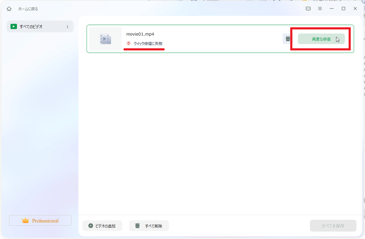Image resolution: width=365 pixels, height=239 pixels.
Task: Open the feedback message icon in the title bar
Action: (308, 8)
